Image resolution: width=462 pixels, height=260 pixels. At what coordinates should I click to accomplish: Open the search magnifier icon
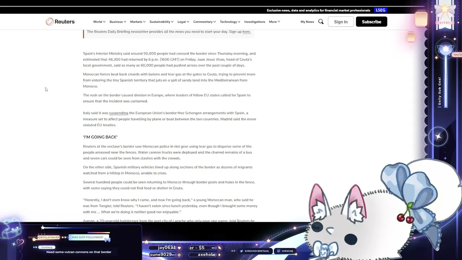(321, 22)
